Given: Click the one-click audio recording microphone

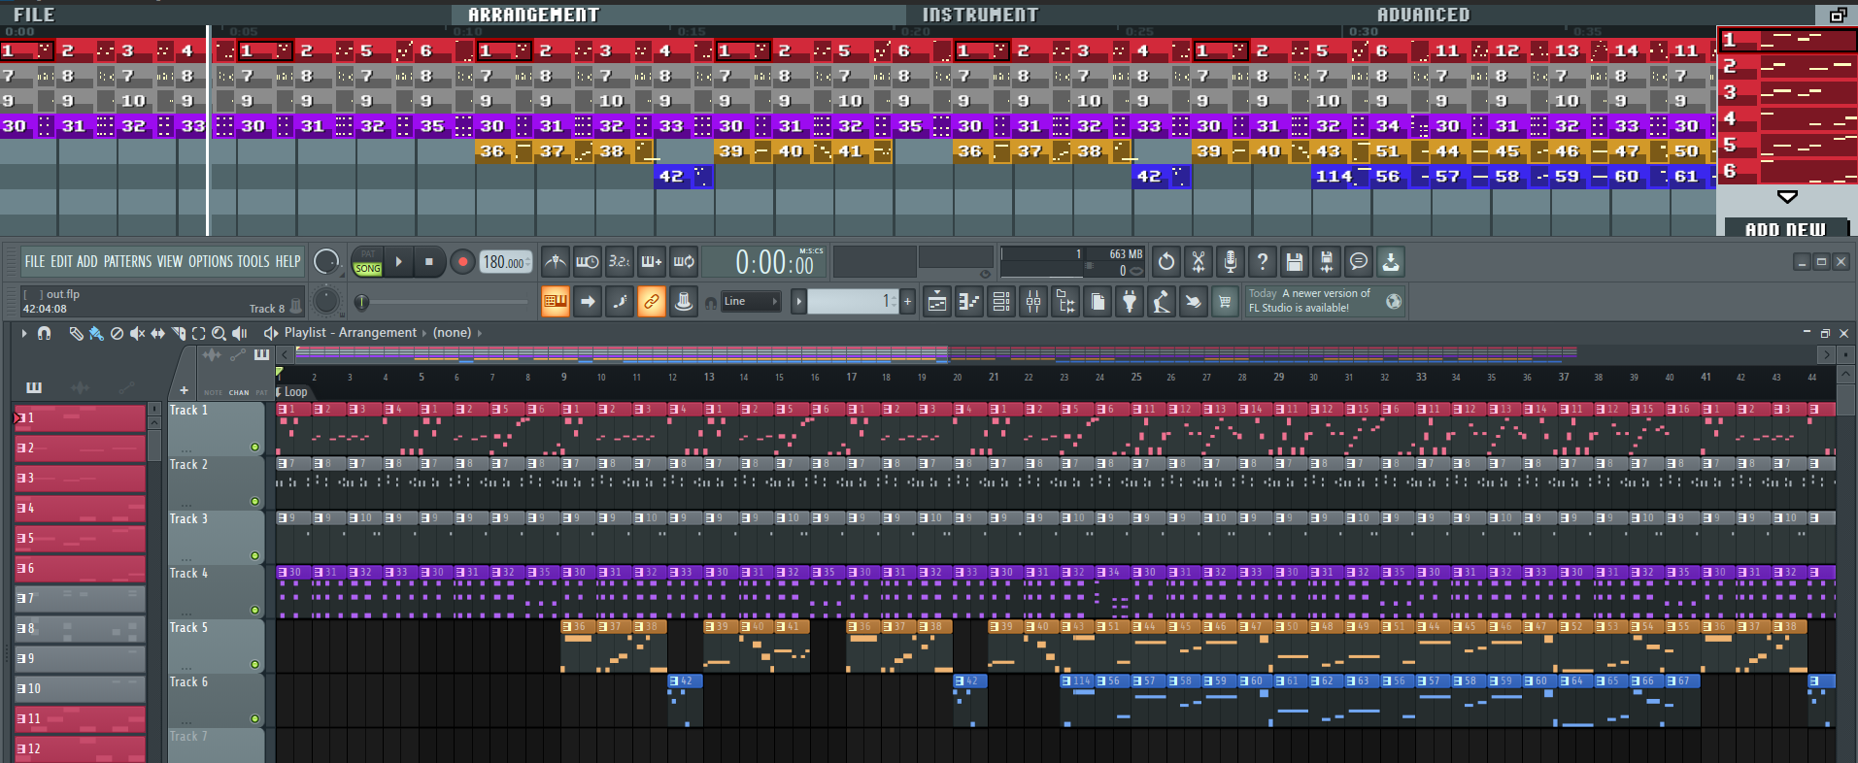Looking at the screenshot, I should tap(1231, 261).
